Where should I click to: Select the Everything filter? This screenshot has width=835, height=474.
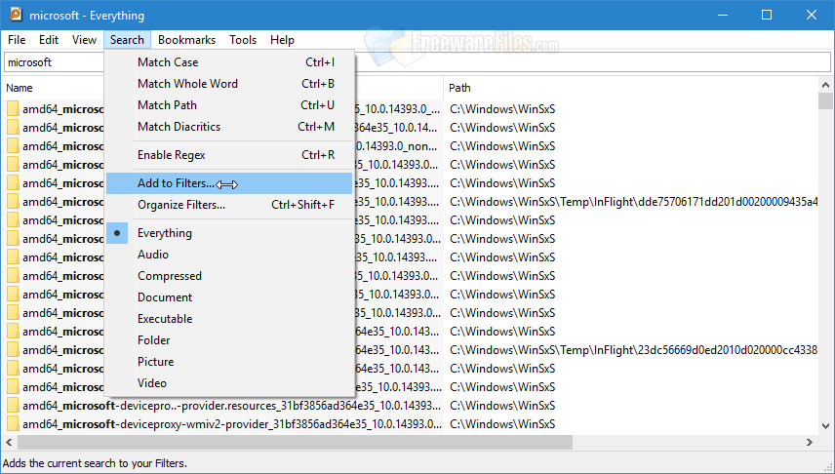(x=229, y=233)
